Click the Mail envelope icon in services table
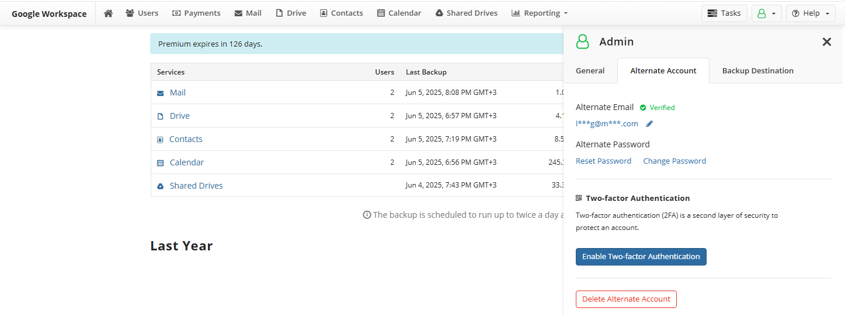This screenshot has height=315, width=845. [161, 93]
